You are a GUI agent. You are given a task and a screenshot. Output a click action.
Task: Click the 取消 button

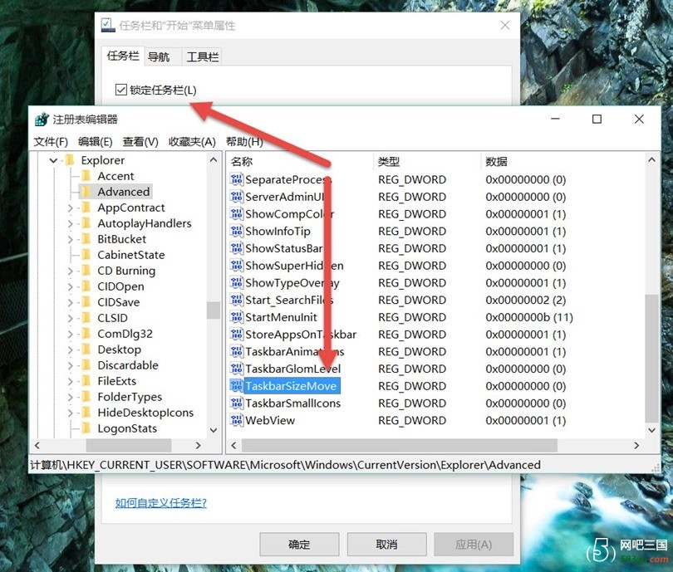[x=386, y=544]
